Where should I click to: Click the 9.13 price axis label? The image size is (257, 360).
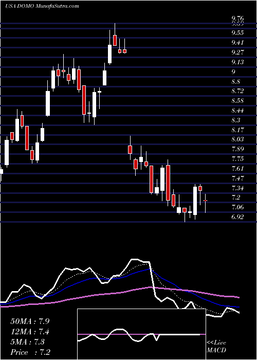tap(237, 62)
